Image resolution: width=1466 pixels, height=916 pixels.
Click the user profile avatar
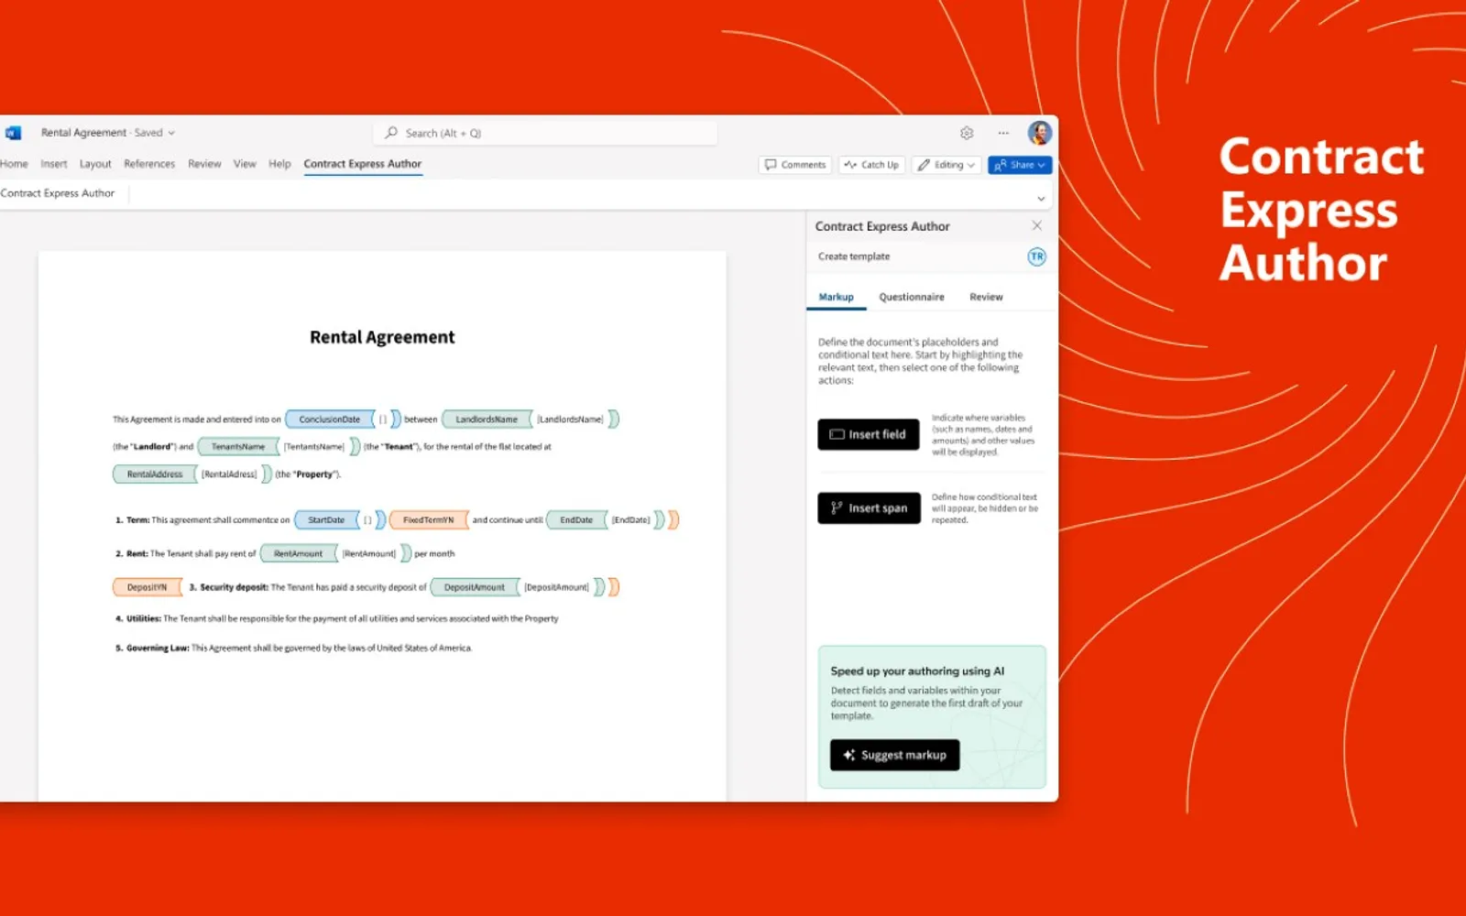(1039, 133)
